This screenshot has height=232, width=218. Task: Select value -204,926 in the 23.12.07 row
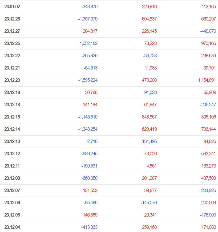[208, 190]
